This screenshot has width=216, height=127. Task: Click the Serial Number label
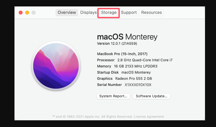click(109, 85)
